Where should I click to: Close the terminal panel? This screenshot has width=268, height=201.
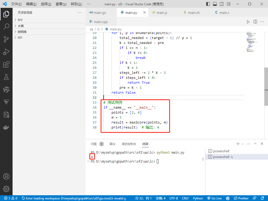[x=262, y=144]
